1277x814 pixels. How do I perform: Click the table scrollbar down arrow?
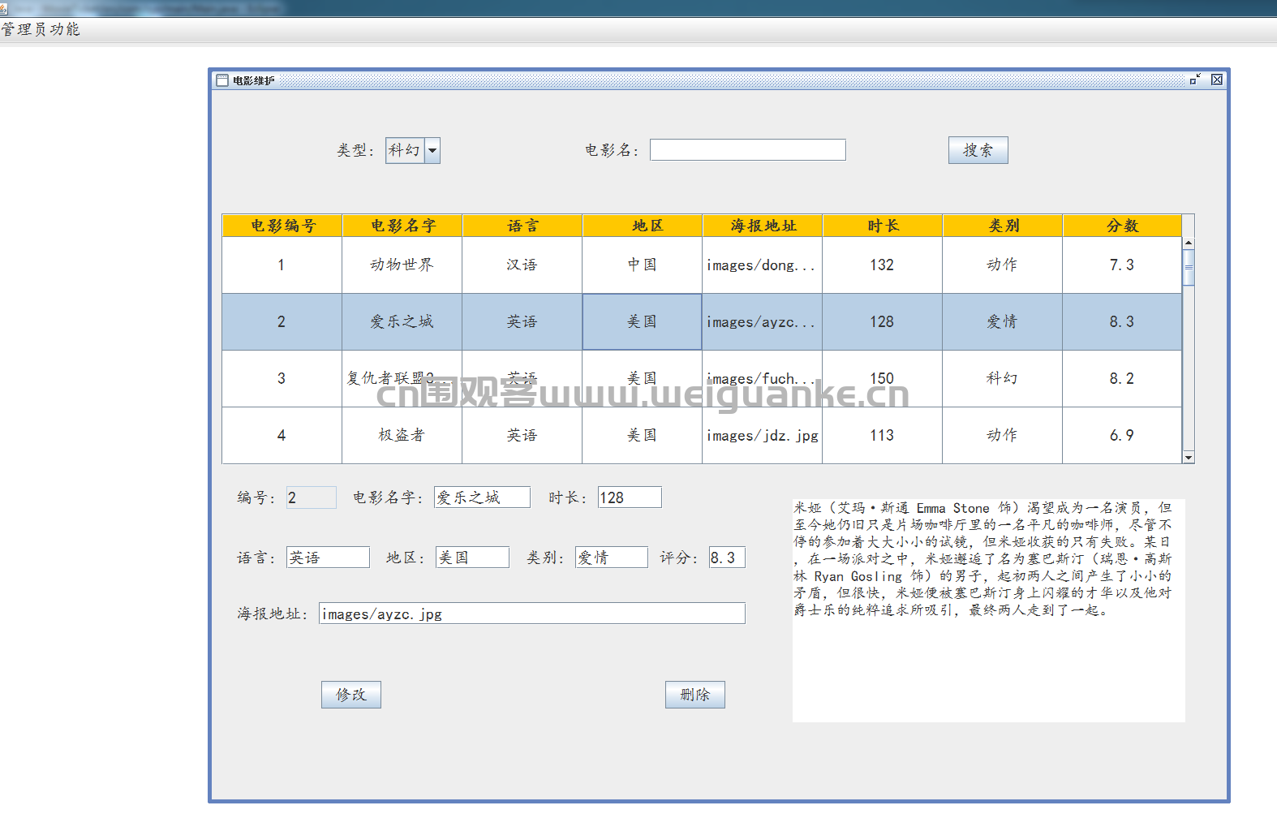pyautogui.click(x=1189, y=458)
